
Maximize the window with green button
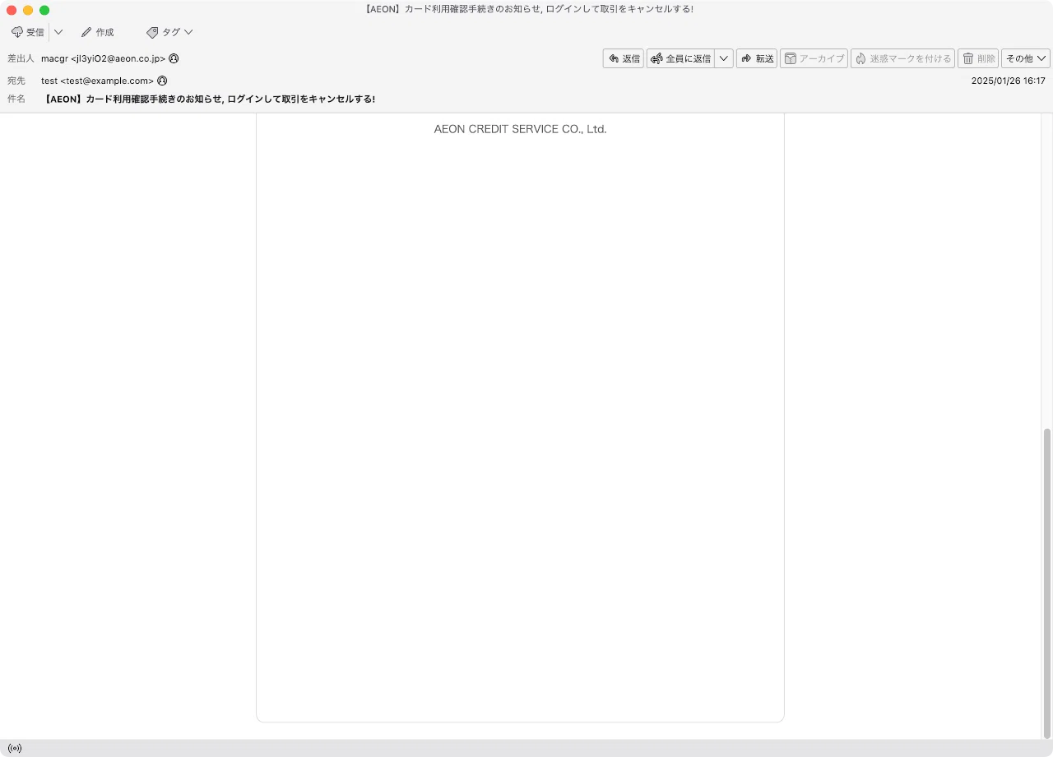coord(44,10)
